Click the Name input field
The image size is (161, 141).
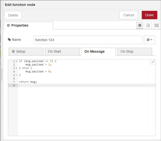click(x=88, y=40)
